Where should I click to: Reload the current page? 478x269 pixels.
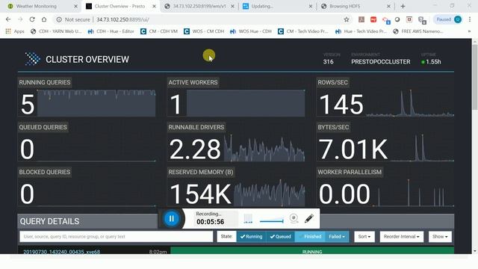pos(32,19)
